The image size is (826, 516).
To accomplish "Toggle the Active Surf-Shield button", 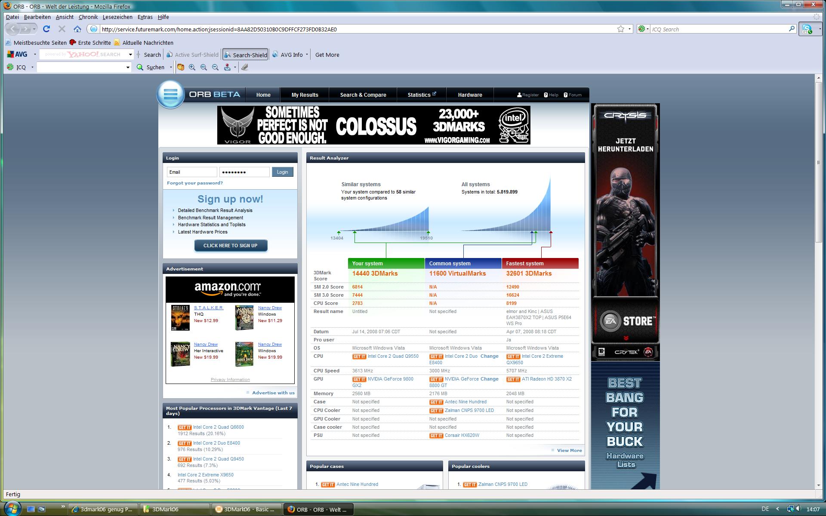I will [x=192, y=55].
